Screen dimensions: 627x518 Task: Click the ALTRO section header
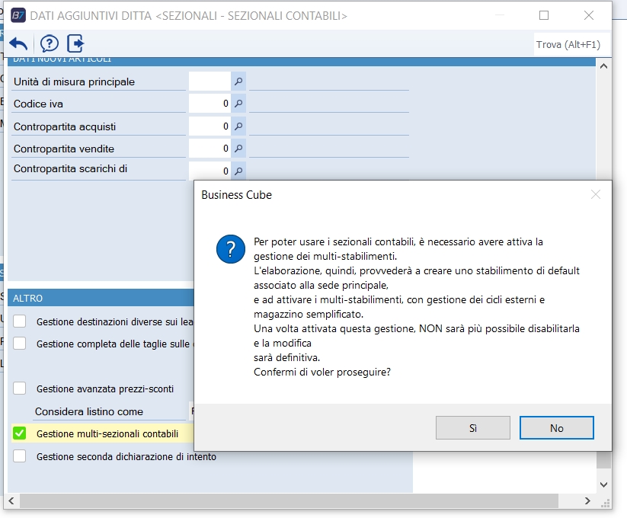101,298
